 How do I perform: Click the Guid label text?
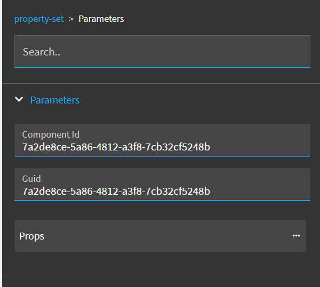[31, 179]
